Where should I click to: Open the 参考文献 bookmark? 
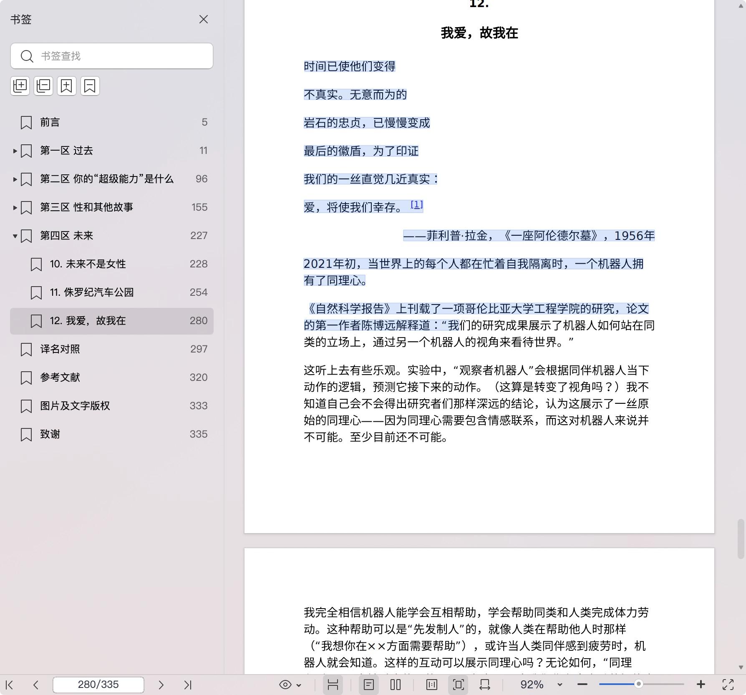coord(112,378)
